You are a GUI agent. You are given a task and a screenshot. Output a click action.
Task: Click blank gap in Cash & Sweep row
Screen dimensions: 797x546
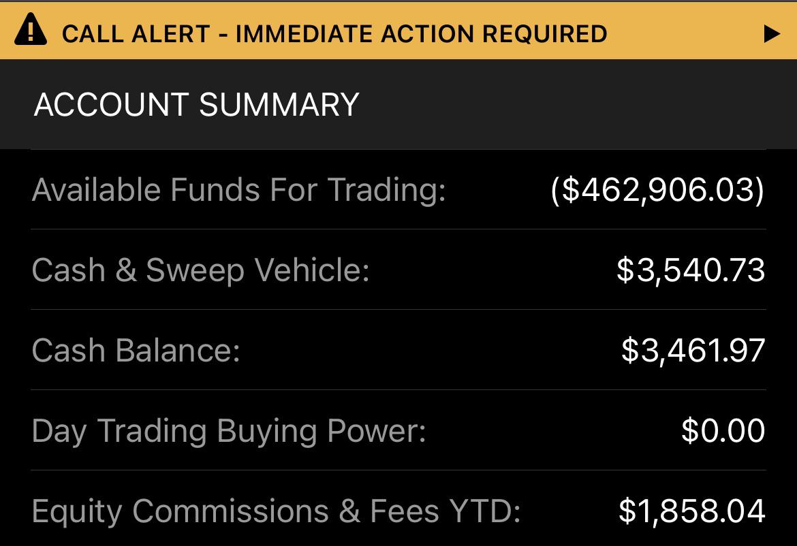coord(490,270)
